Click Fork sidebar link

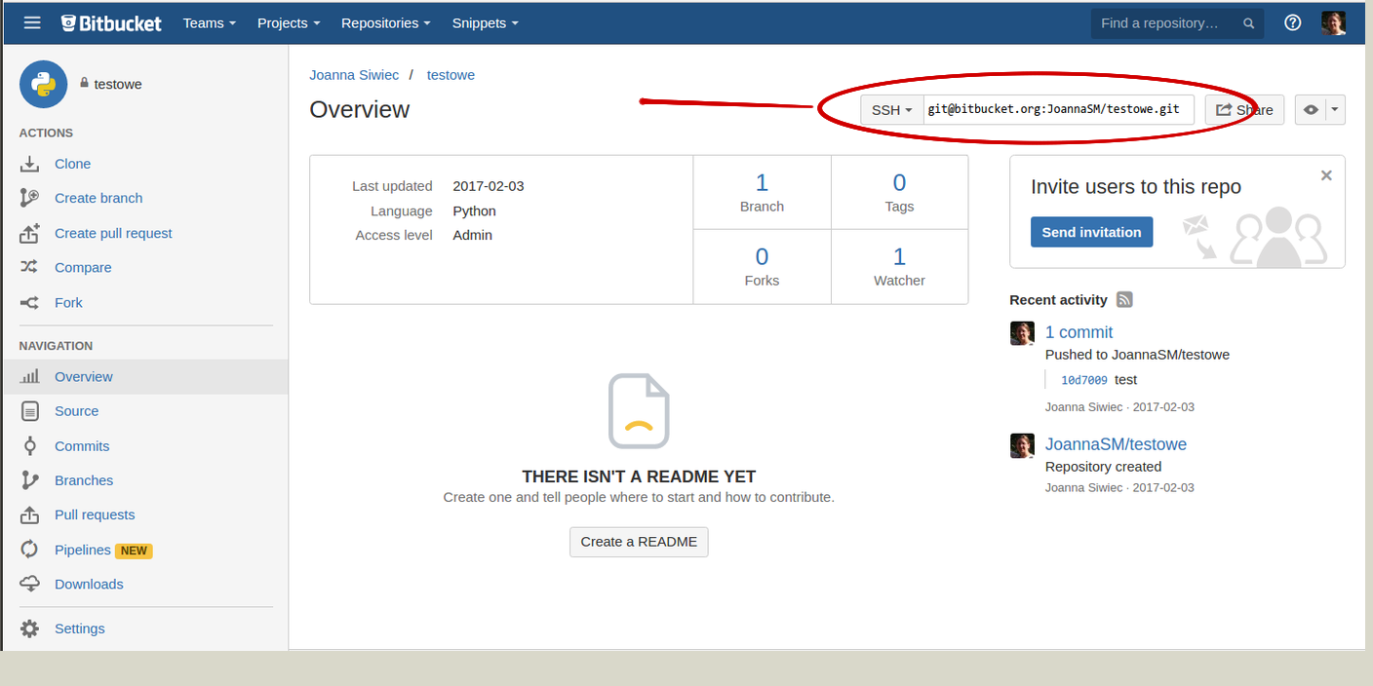pyautogui.click(x=68, y=303)
